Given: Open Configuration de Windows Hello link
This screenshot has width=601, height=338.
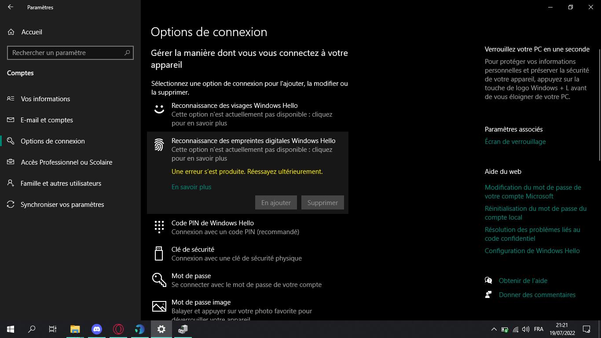Looking at the screenshot, I should pos(532,251).
